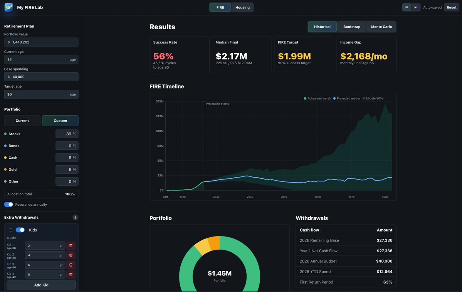Edit the Kid 3 years field
Viewport: 462px width, 292px height.
tap(45, 265)
